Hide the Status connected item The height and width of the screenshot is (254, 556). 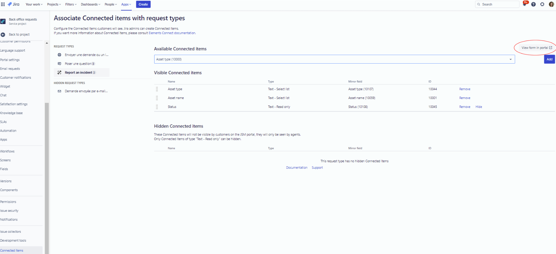[478, 107]
